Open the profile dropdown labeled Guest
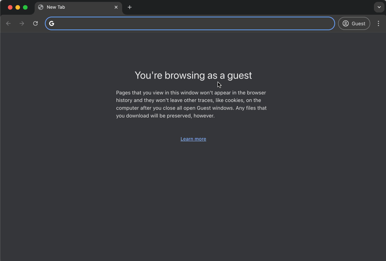386x261 pixels. 354,23
